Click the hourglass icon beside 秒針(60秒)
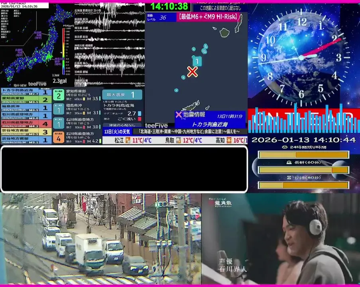The width and height of the screenshot is (360, 287). click(289, 177)
